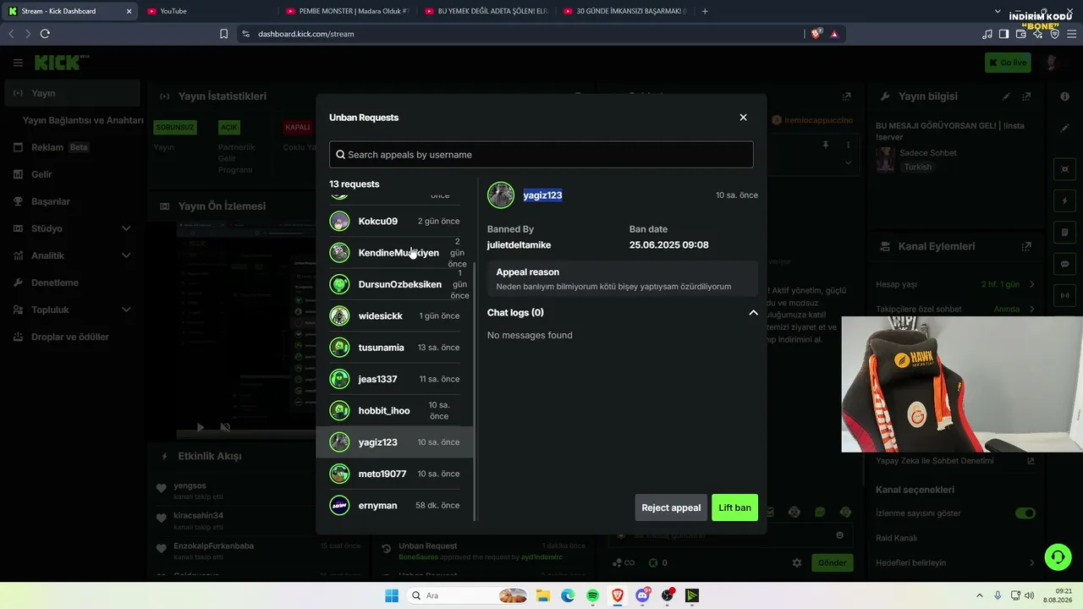
Task: Open the Kick hamburger sidebar menu
Action: 18,63
